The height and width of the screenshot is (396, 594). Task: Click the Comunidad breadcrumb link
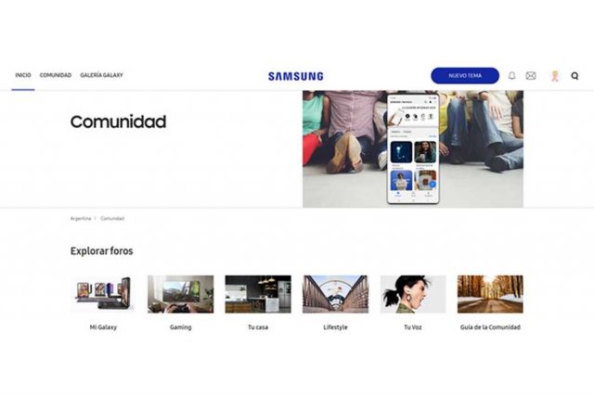point(112,219)
